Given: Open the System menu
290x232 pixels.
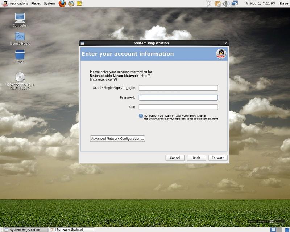Looking at the screenshot, I should 49,4.
